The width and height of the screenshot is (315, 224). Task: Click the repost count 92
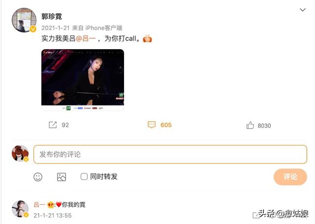pos(65,125)
